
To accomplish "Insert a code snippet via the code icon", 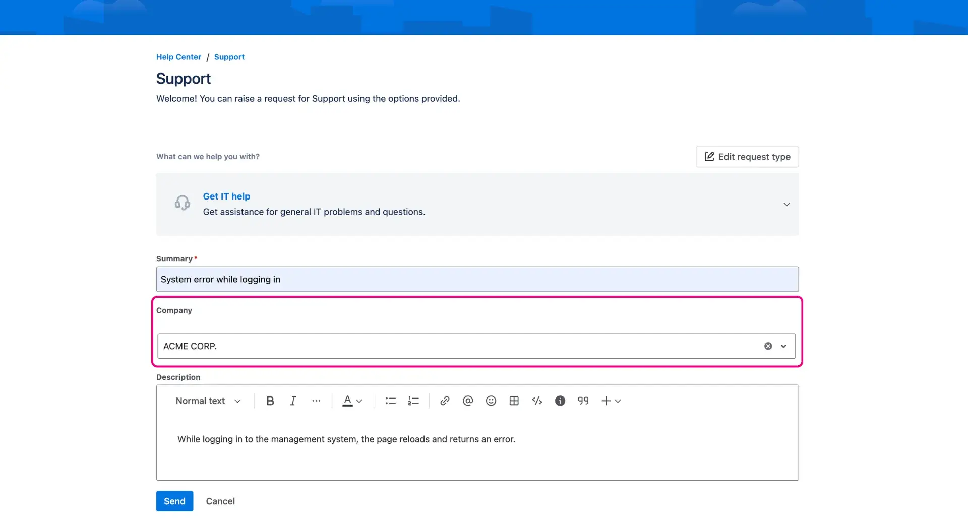I will 537,401.
